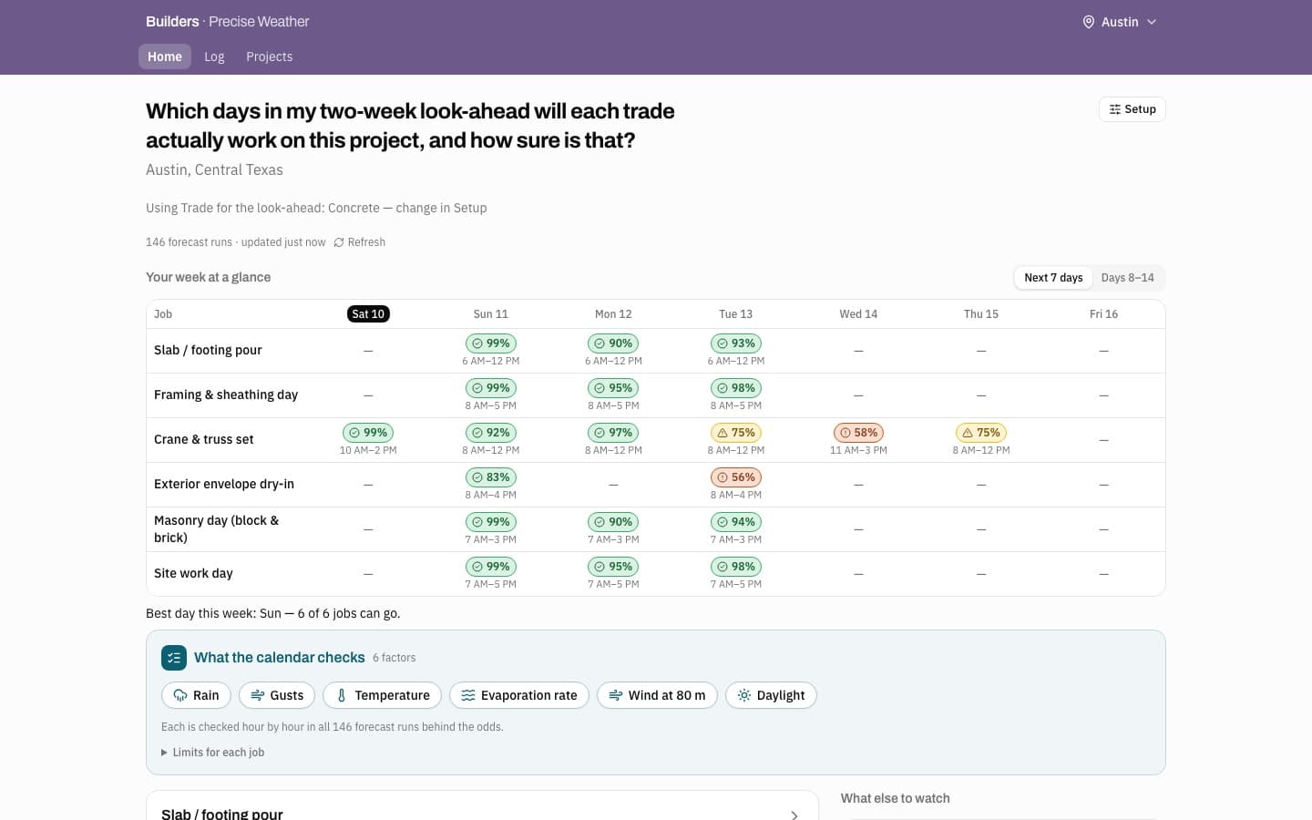Click the Best day this week summary
This screenshot has width=1312, height=820.
click(x=273, y=613)
